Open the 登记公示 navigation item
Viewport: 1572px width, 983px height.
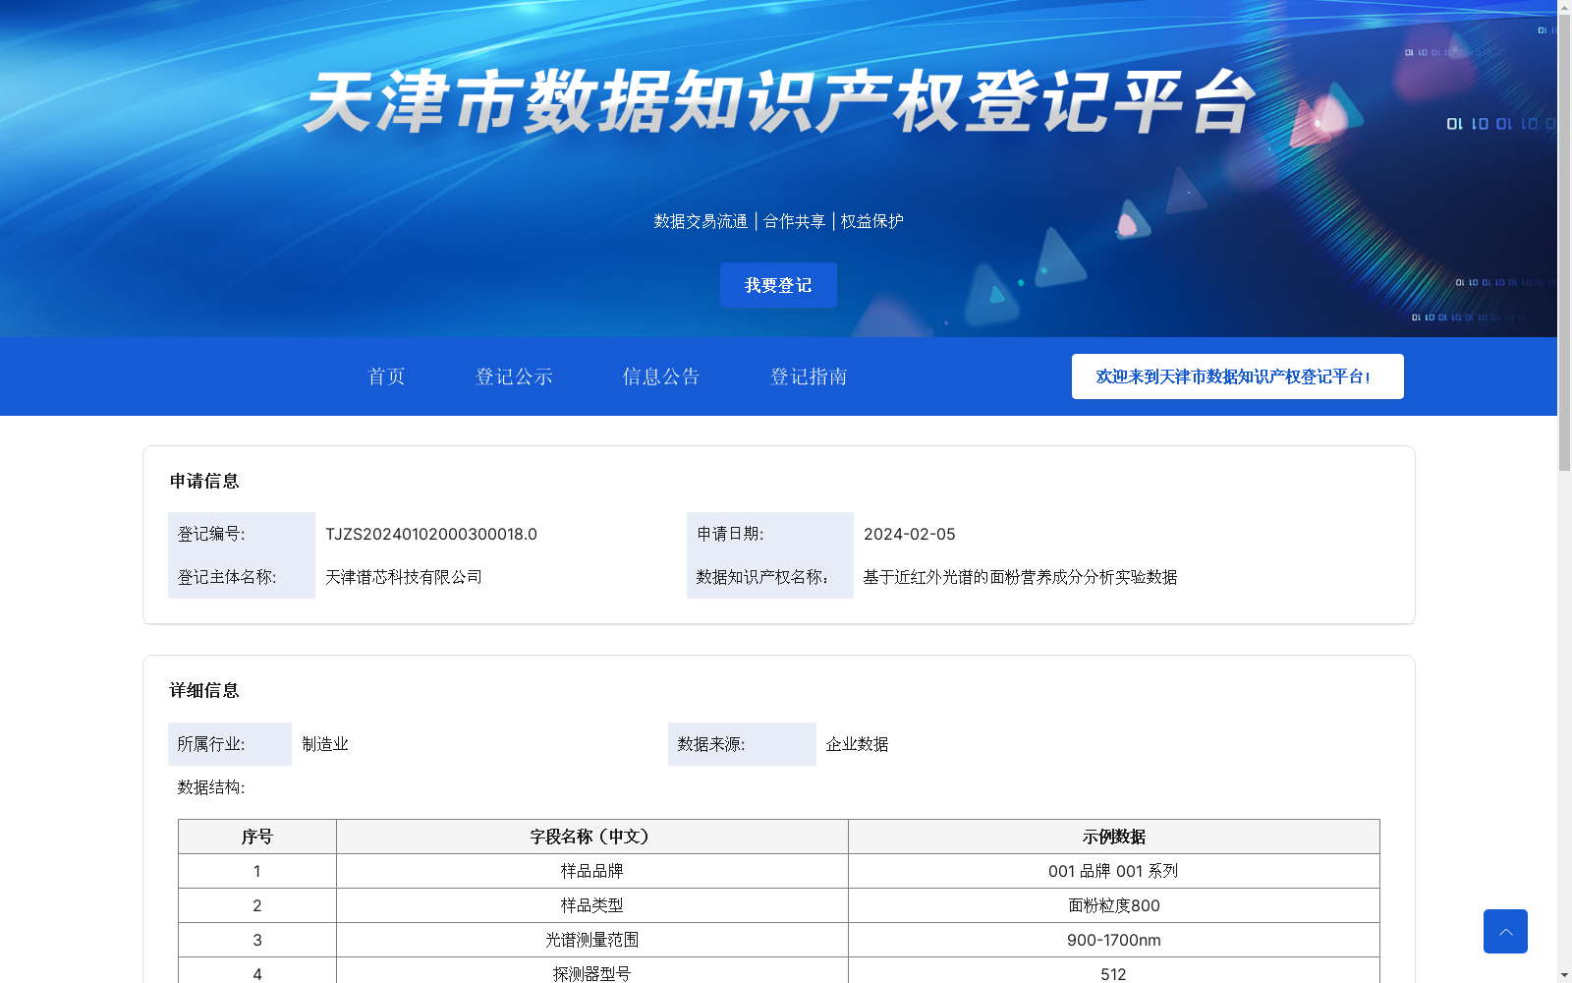[x=514, y=376]
